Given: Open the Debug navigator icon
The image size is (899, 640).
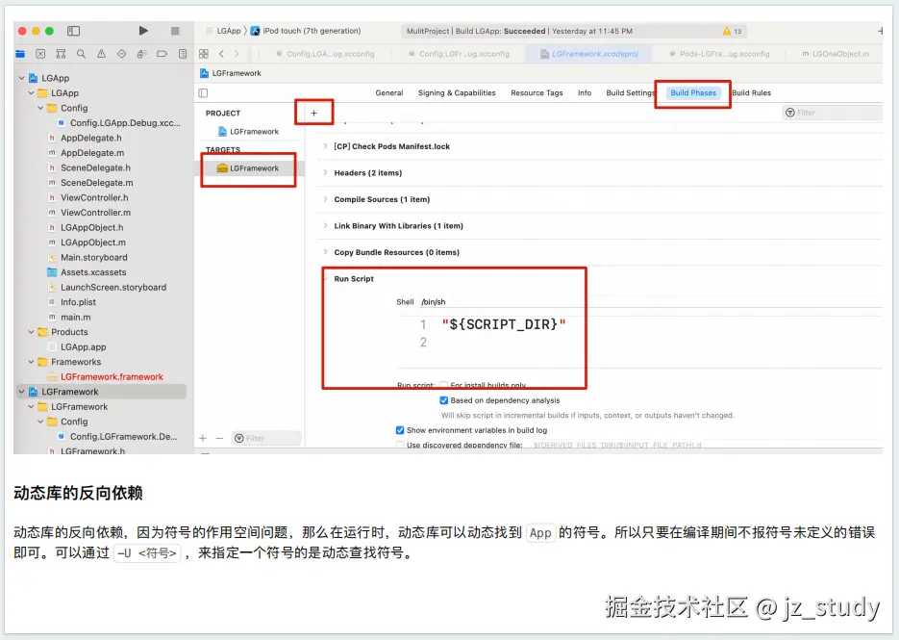Looking at the screenshot, I should (x=141, y=54).
